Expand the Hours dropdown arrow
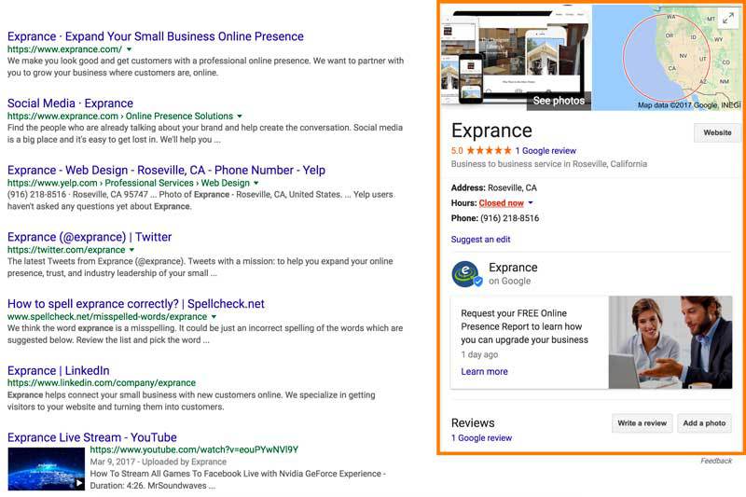The height and width of the screenshot is (497, 746). pos(531,203)
